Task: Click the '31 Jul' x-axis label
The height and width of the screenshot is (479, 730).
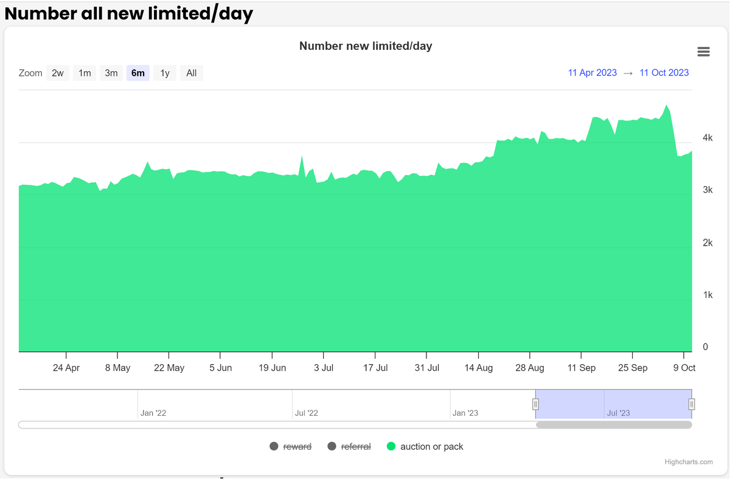Action: [x=427, y=368]
